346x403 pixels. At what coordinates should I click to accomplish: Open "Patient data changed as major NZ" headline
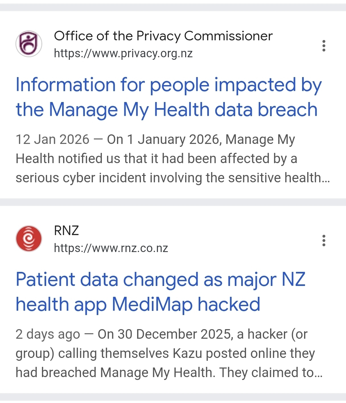point(160,280)
